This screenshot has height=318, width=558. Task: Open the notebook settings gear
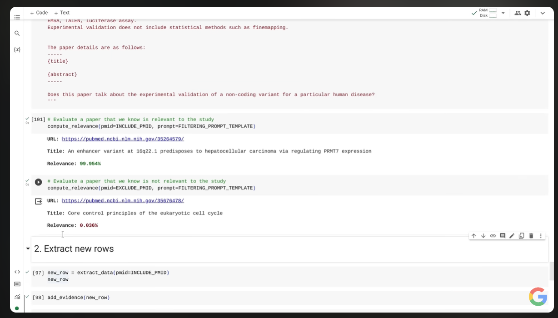pos(527,13)
